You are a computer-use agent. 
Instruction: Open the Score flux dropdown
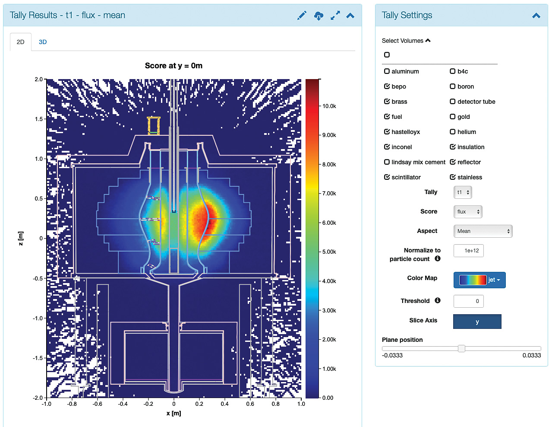point(468,212)
